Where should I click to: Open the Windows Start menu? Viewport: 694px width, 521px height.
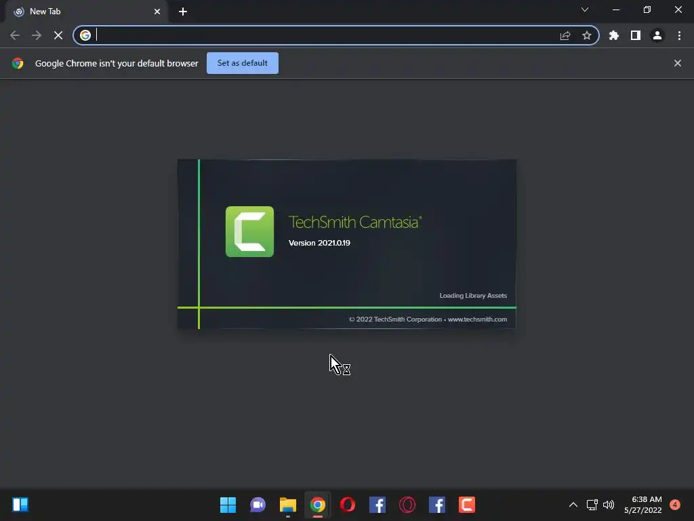[x=228, y=505]
